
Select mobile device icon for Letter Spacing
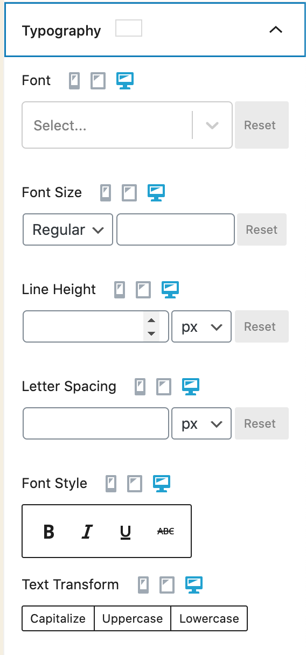(140, 387)
